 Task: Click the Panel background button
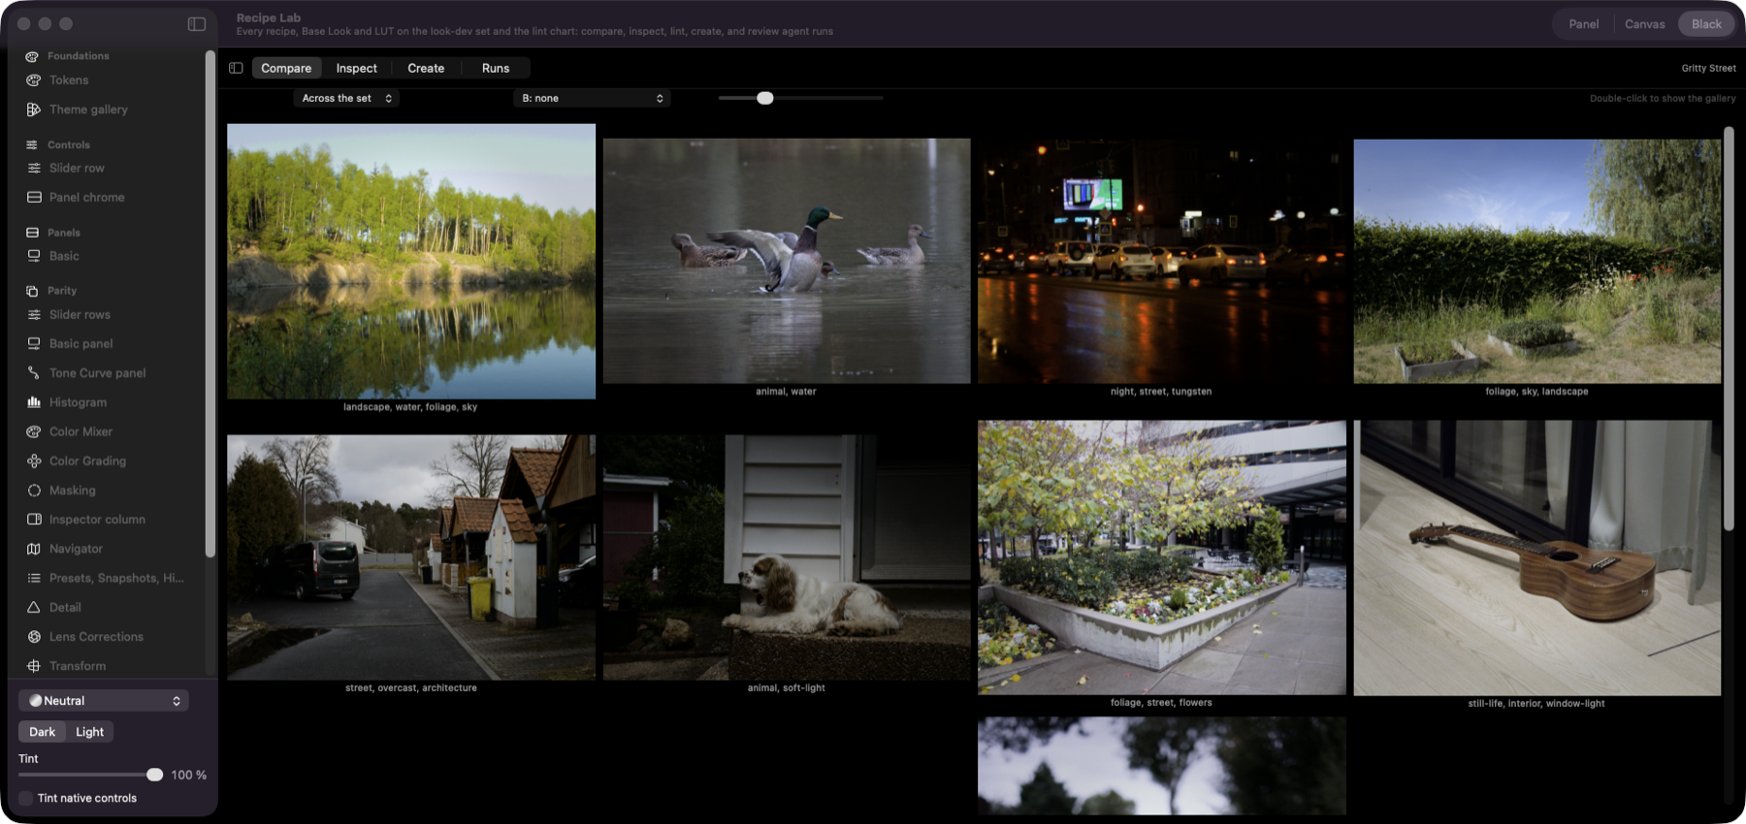[1584, 24]
